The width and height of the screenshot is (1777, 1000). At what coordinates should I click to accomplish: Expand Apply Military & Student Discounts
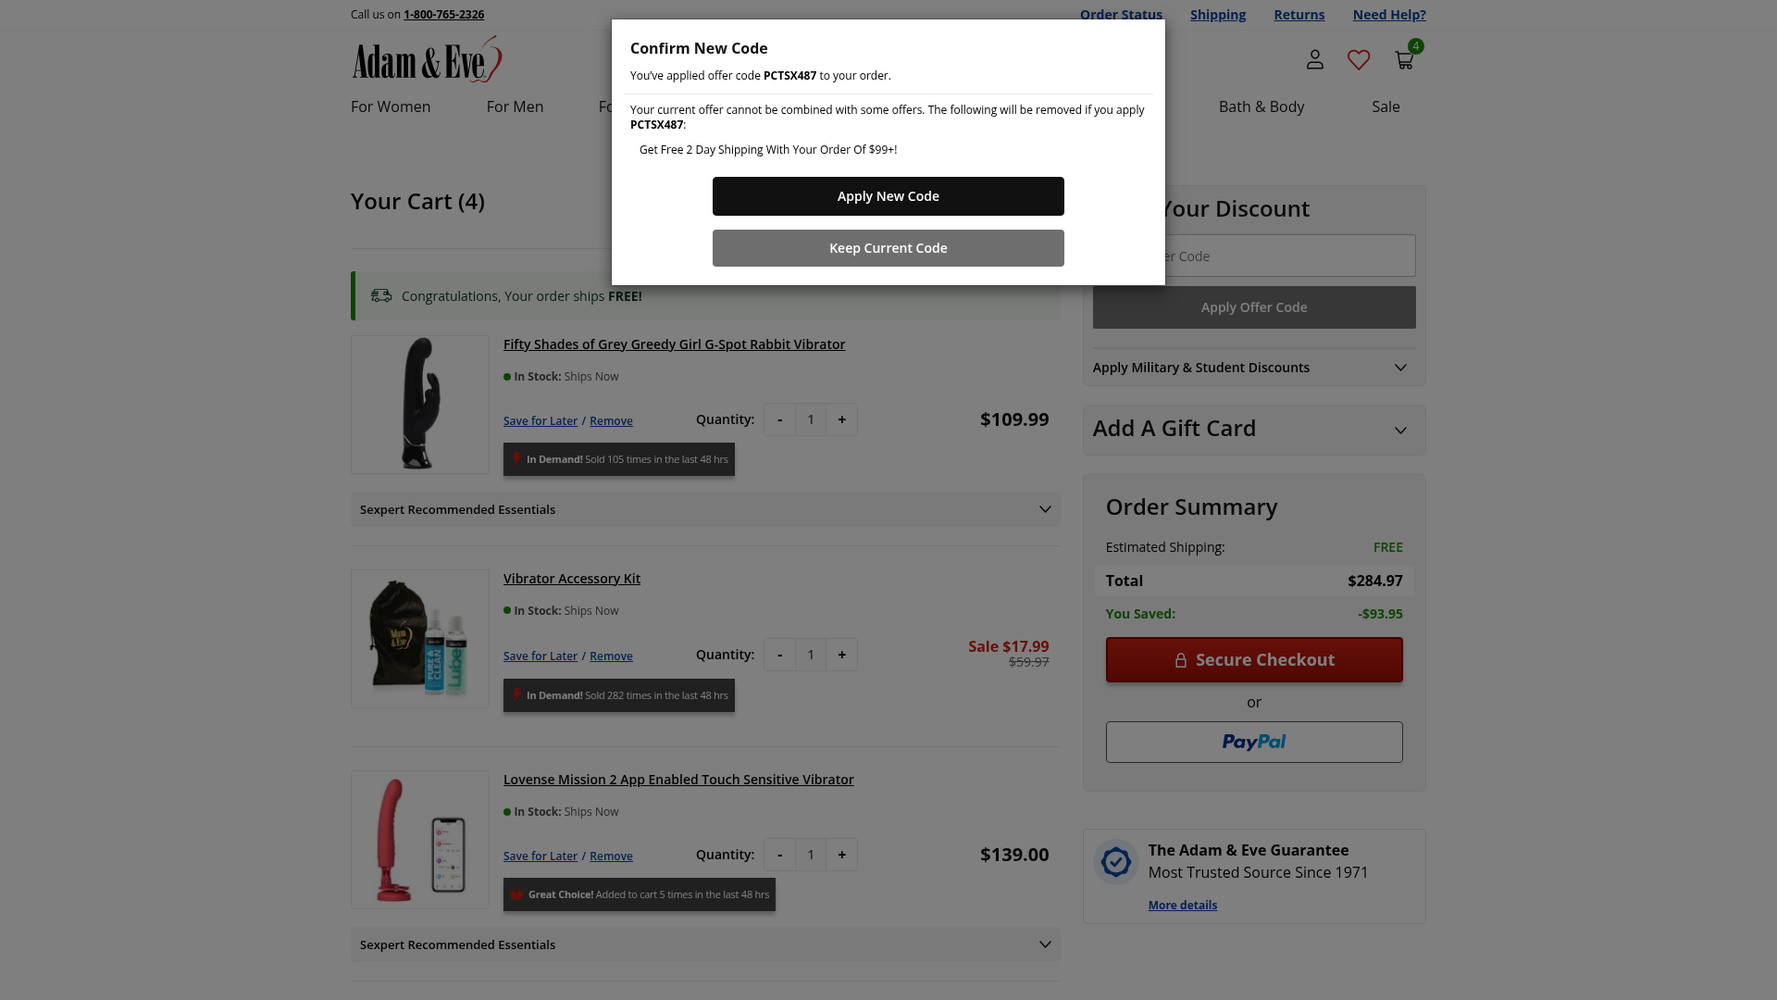point(1253,368)
